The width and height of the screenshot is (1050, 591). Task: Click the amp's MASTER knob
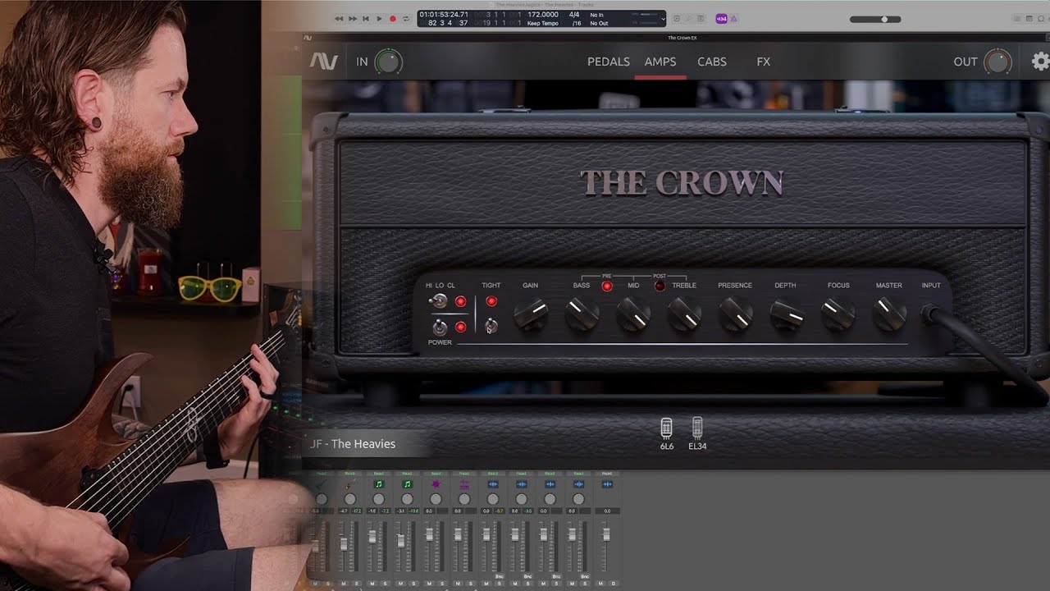tap(889, 314)
